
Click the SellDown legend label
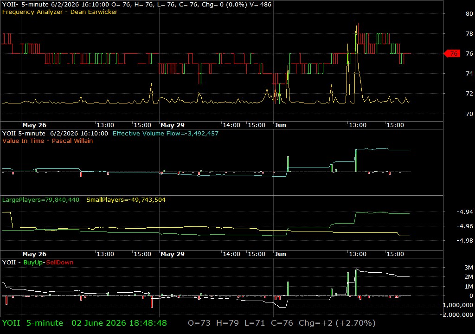[60, 263]
